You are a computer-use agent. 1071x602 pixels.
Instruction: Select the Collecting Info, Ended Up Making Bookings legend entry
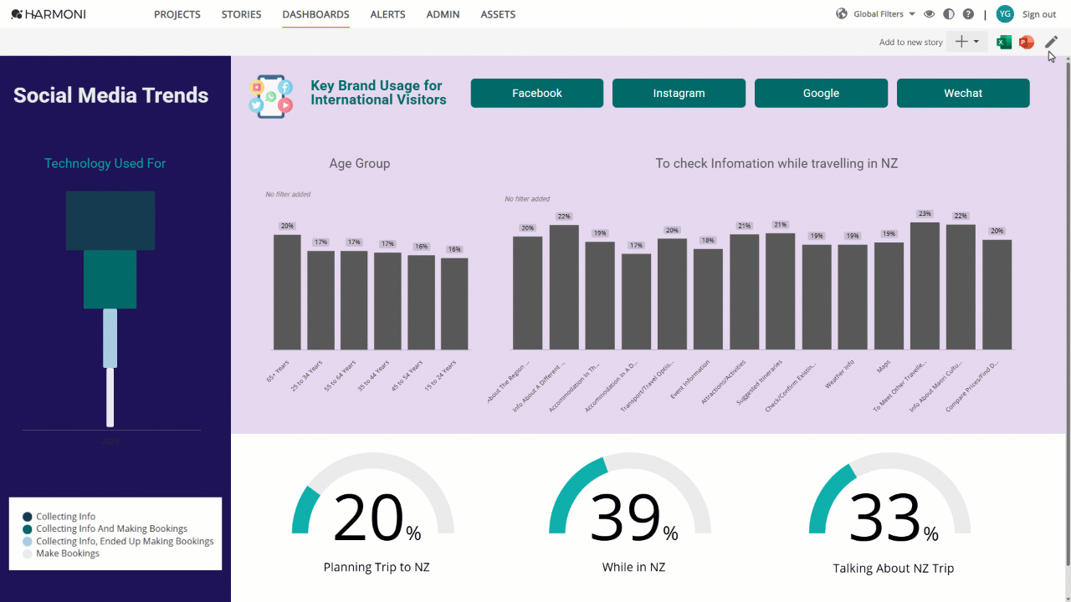pos(118,542)
